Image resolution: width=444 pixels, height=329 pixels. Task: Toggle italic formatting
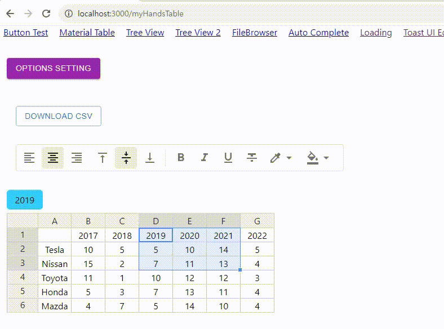(x=205, y=157)
